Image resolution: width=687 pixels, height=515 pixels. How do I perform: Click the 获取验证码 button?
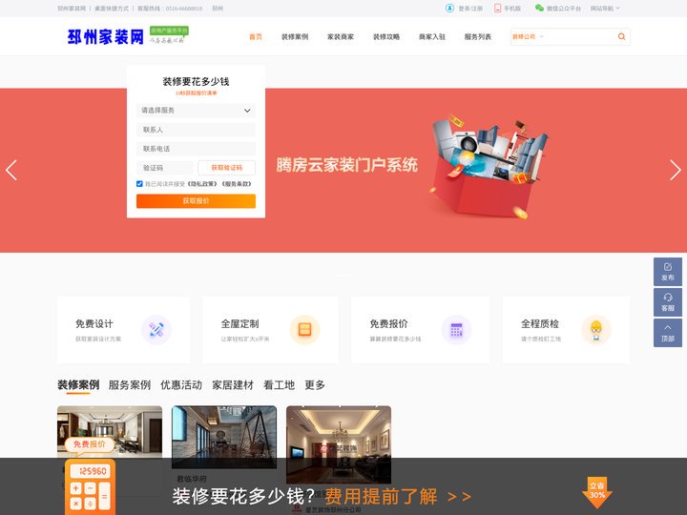coord(226,168)
